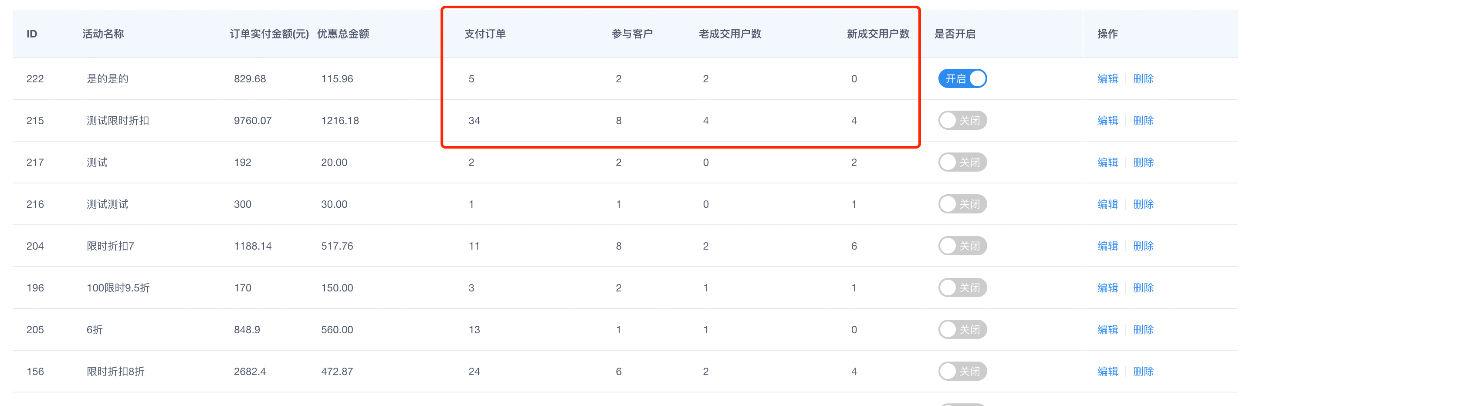The height and width of the screenshot is (406, 1483).
Task: Click the 支付订单 column header
Action: [x=485, y=34]
